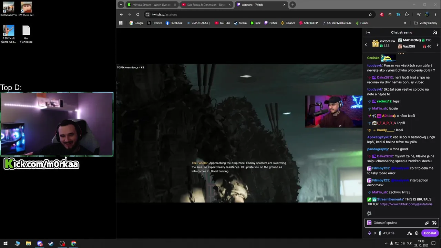Image resolution: width=441 pixels, height=248 pixels.
Task: Open the red recording extension icon
Action: (382, 14)
